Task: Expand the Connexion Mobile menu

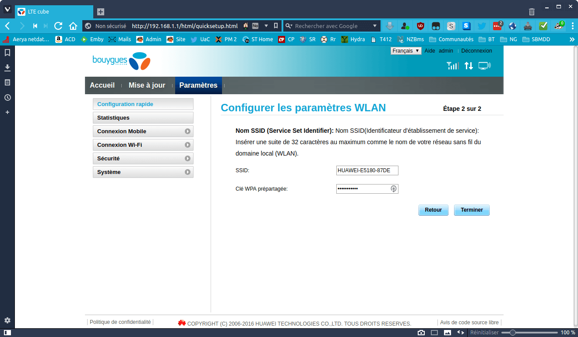Action: pyautogui.click(x=143, y=131)
